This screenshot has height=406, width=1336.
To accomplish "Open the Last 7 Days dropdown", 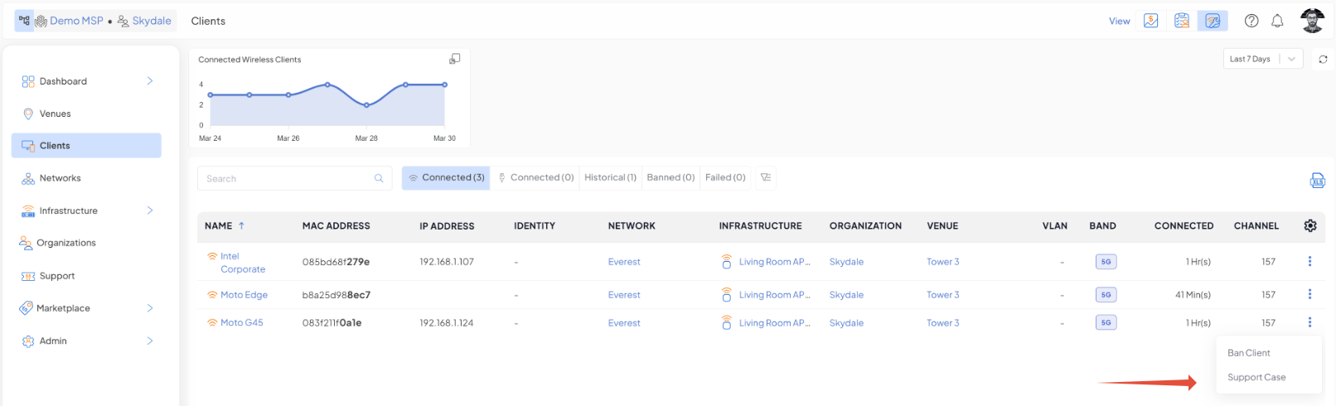I will tap(1263, 59).
